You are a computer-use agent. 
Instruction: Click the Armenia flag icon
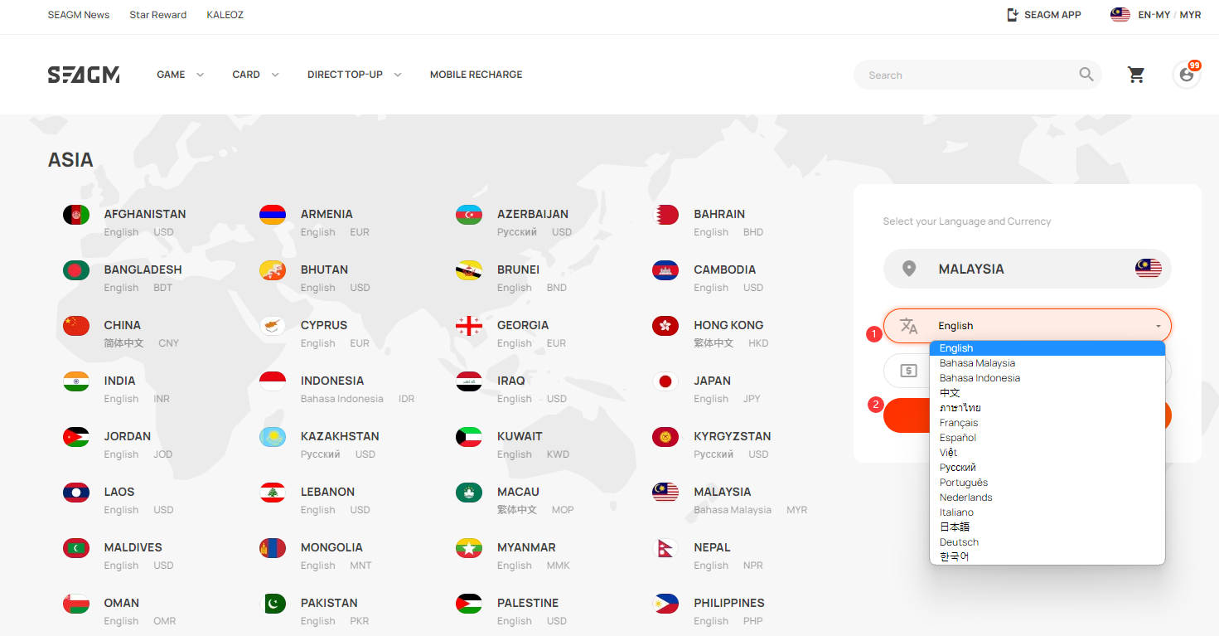click(273, 215)
